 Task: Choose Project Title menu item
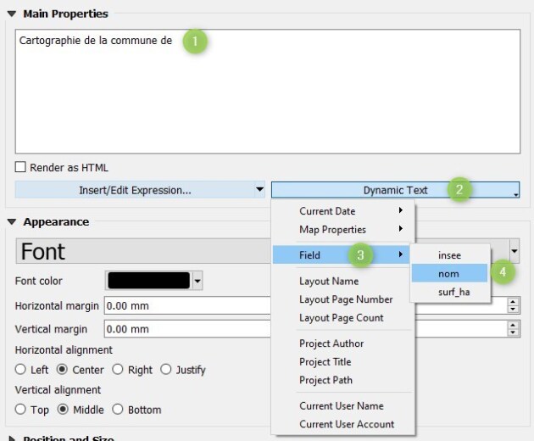[343, 361]
